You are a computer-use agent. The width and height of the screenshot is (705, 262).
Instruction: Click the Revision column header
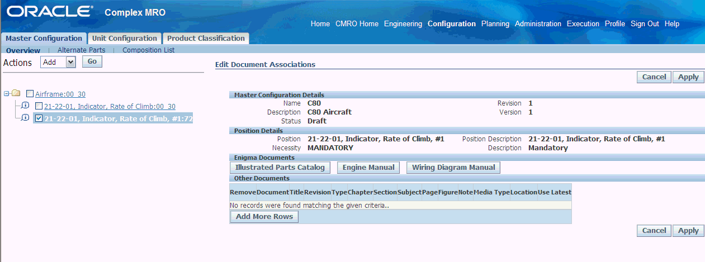click(318, 192)
